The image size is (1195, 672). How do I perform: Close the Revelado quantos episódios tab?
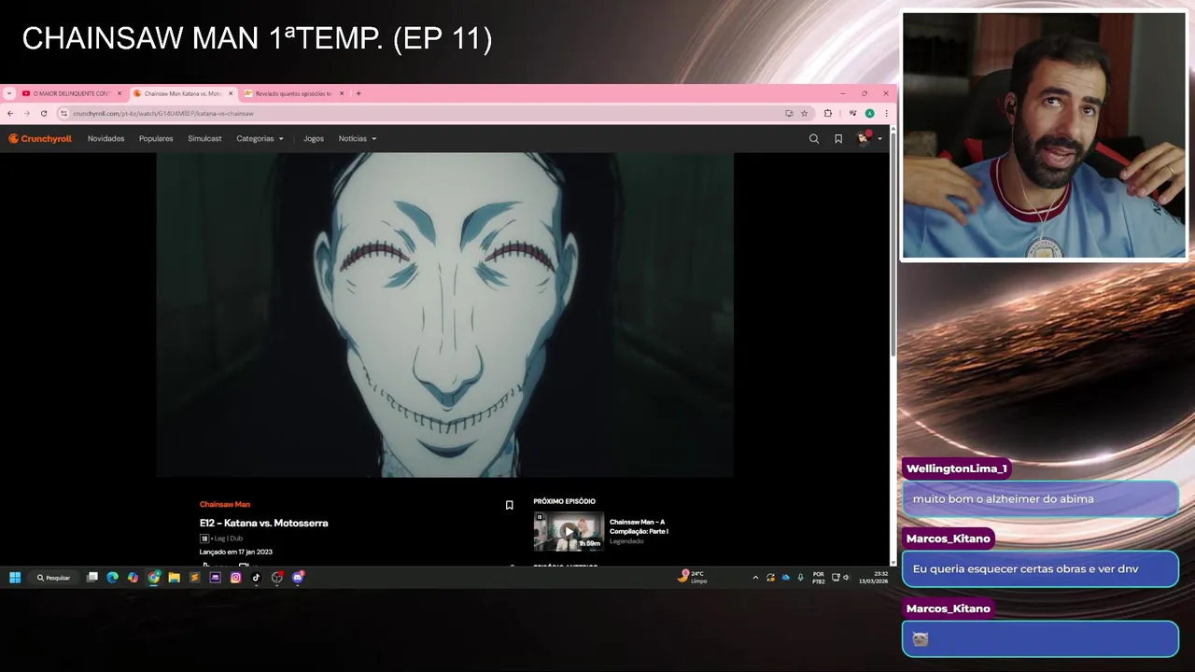pyautogui.click(x=342, y=93)
